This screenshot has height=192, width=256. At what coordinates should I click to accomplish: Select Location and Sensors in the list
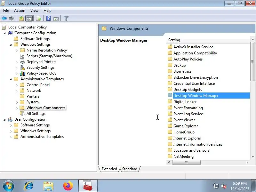tap(191, 150)
